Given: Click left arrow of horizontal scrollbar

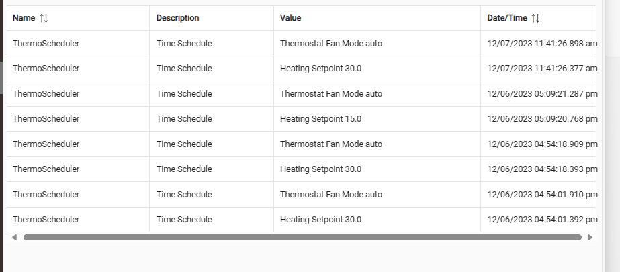Looking at the screenshot, I should [x=15, y=237].
